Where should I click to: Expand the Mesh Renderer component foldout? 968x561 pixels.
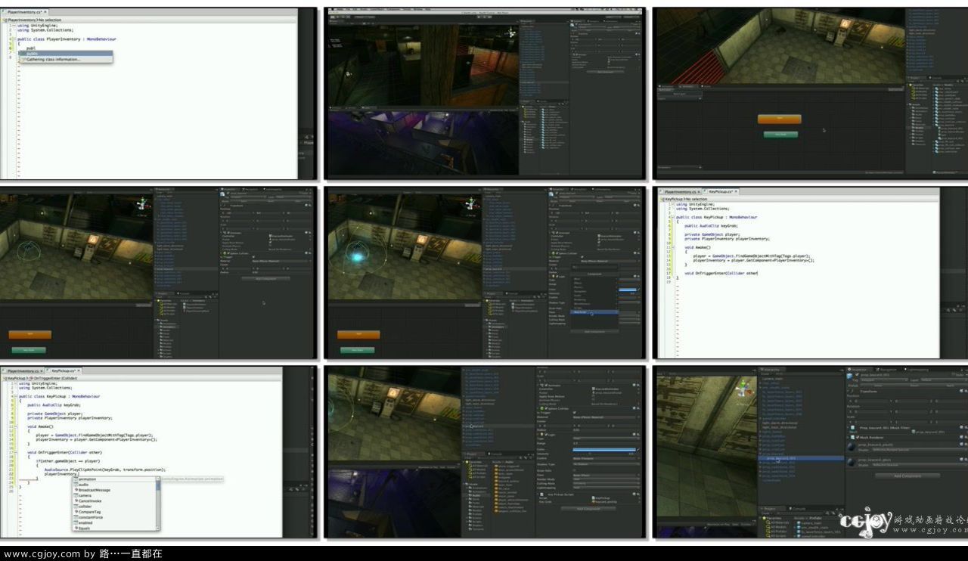[848, 437]
